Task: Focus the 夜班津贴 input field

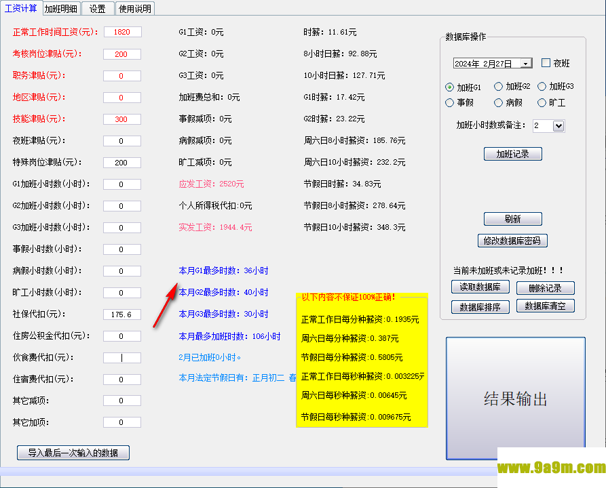Action: (x=121, y=141)
